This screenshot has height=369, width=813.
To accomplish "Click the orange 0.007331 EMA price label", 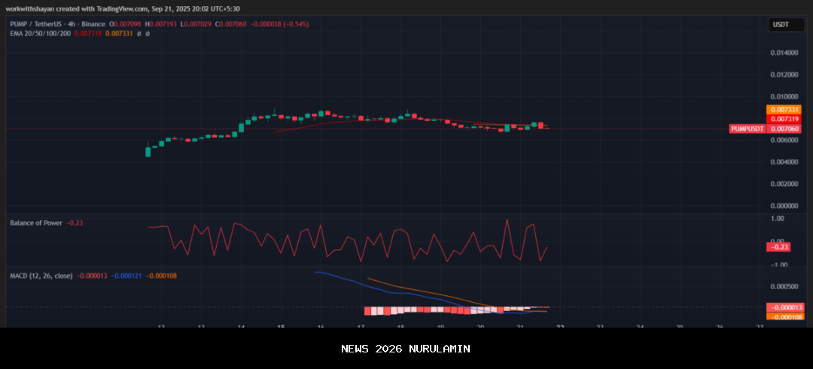I will [x=783, y=110].
